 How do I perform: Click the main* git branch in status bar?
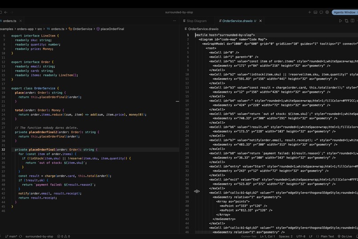(x=11, y=236)
